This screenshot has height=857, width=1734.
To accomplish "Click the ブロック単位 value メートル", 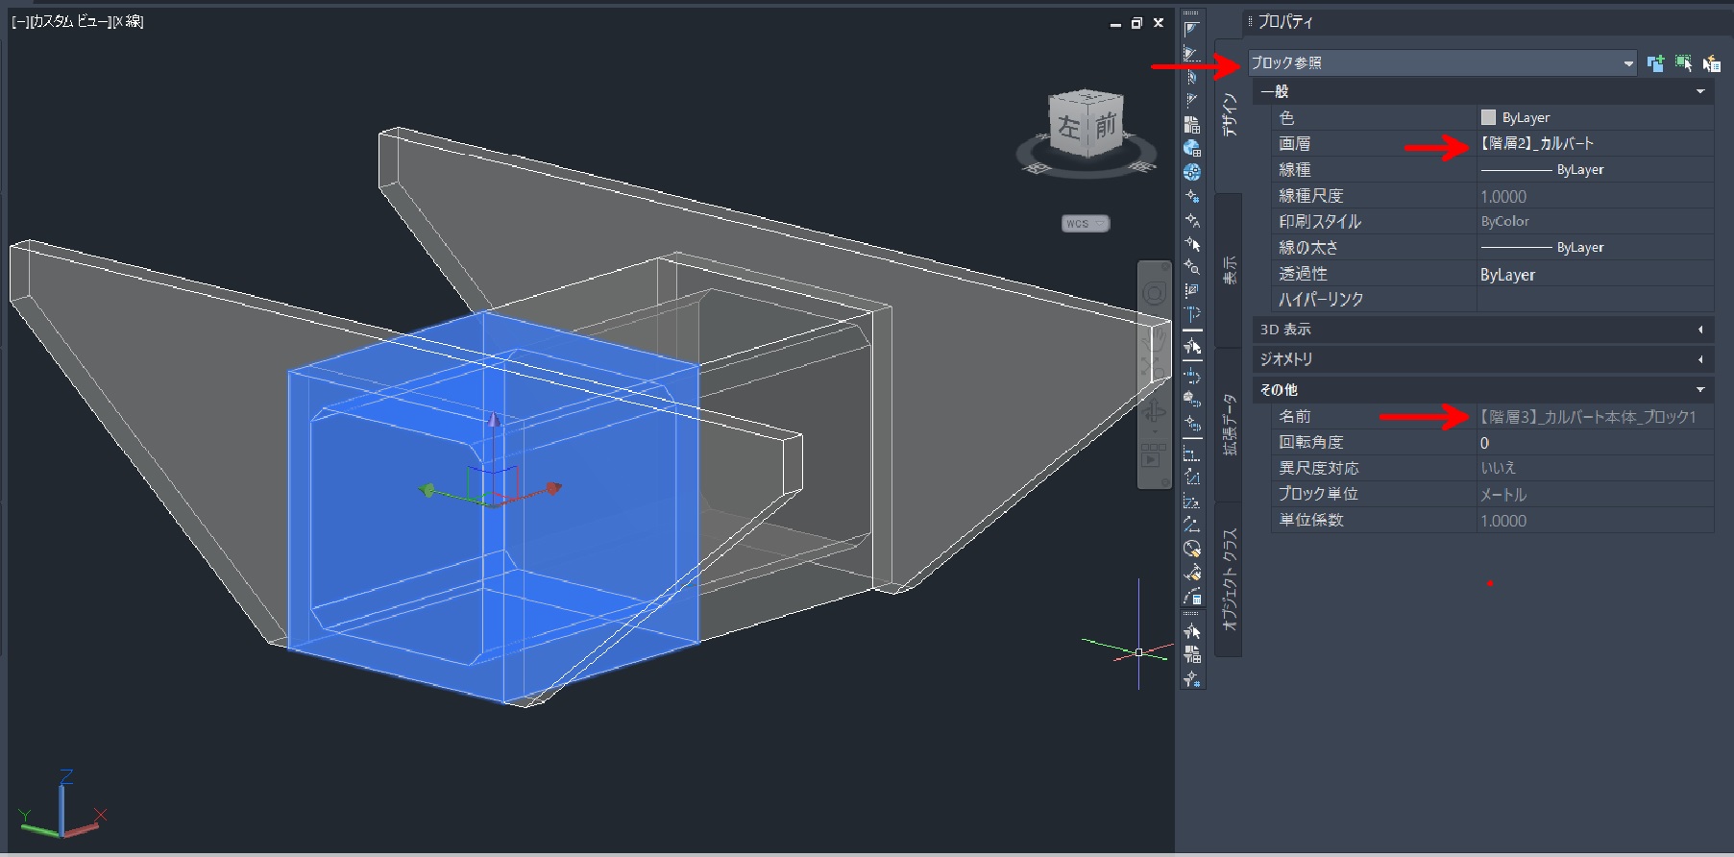I will [1595, 494].
